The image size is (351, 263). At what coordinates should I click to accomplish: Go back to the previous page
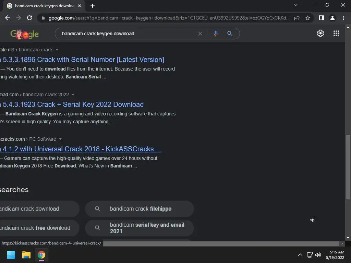pyautogui.click(x=8, y=18)
